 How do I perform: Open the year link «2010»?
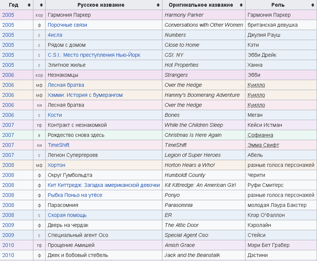pos(8,245)
